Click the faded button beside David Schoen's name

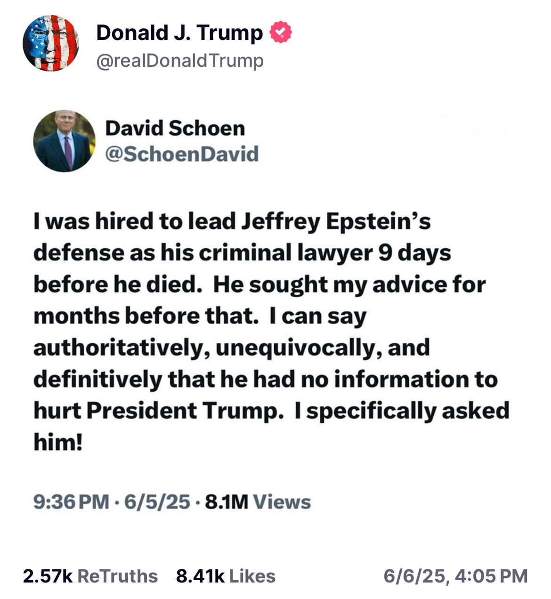tap(470, 128)
